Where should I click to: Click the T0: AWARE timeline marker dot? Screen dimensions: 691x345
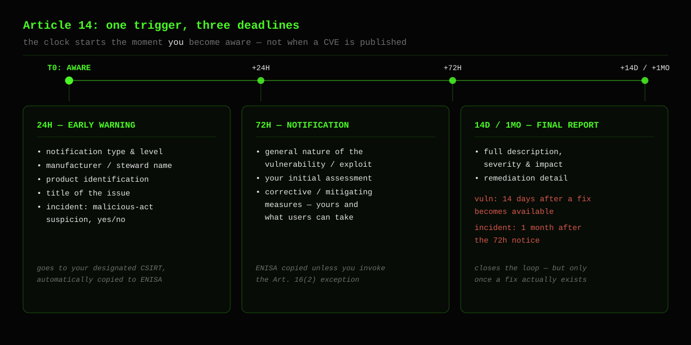(x=69, y=80)
